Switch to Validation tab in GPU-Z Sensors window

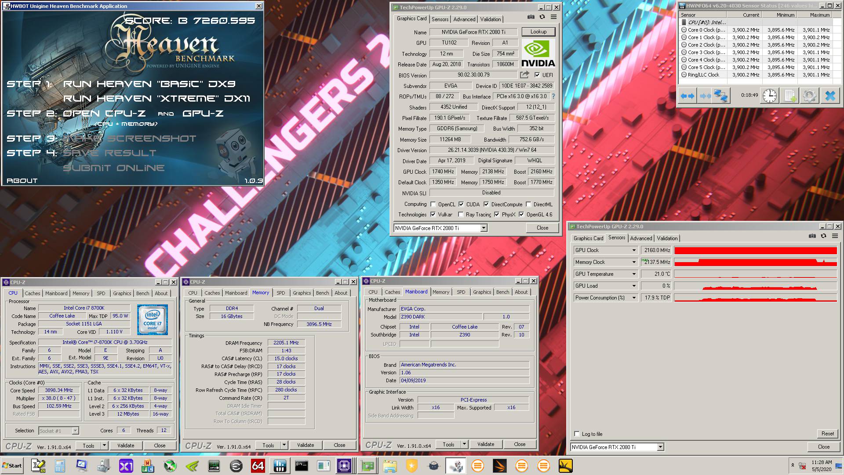point(667,238)
